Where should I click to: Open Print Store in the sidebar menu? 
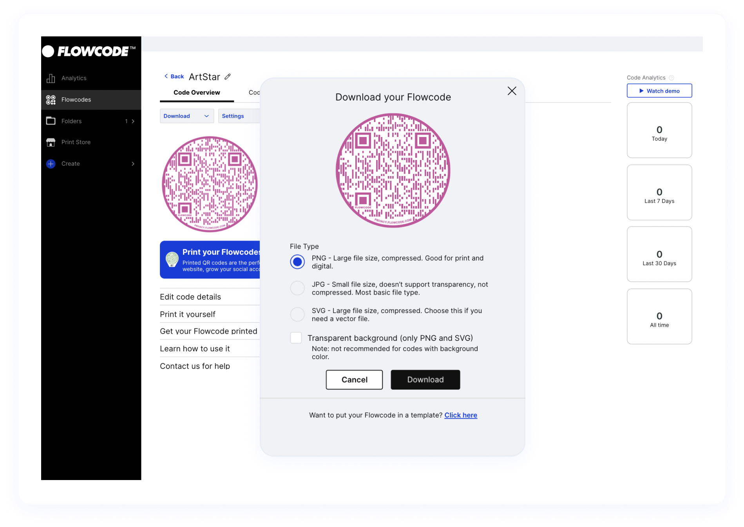pyautogui.click(x=91, y=142)
